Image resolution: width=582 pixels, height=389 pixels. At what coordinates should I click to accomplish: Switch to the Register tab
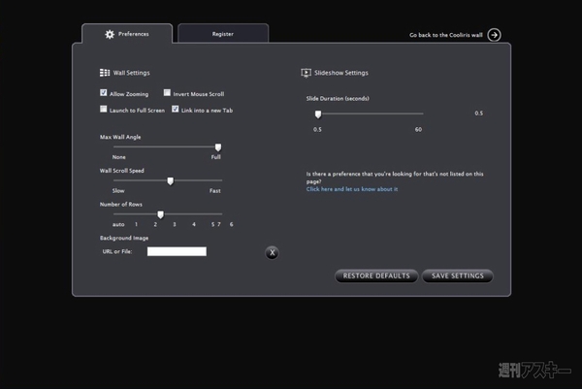[x=223, y=34]
